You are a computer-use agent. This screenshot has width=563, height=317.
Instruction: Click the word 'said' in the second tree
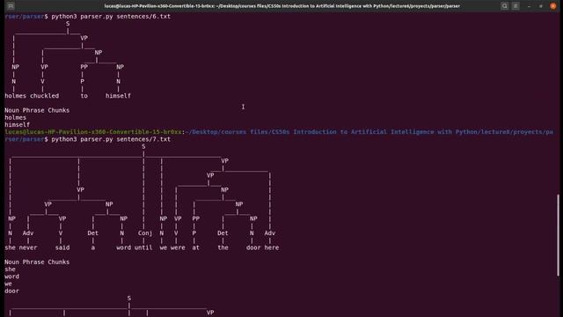click(62, 247)
